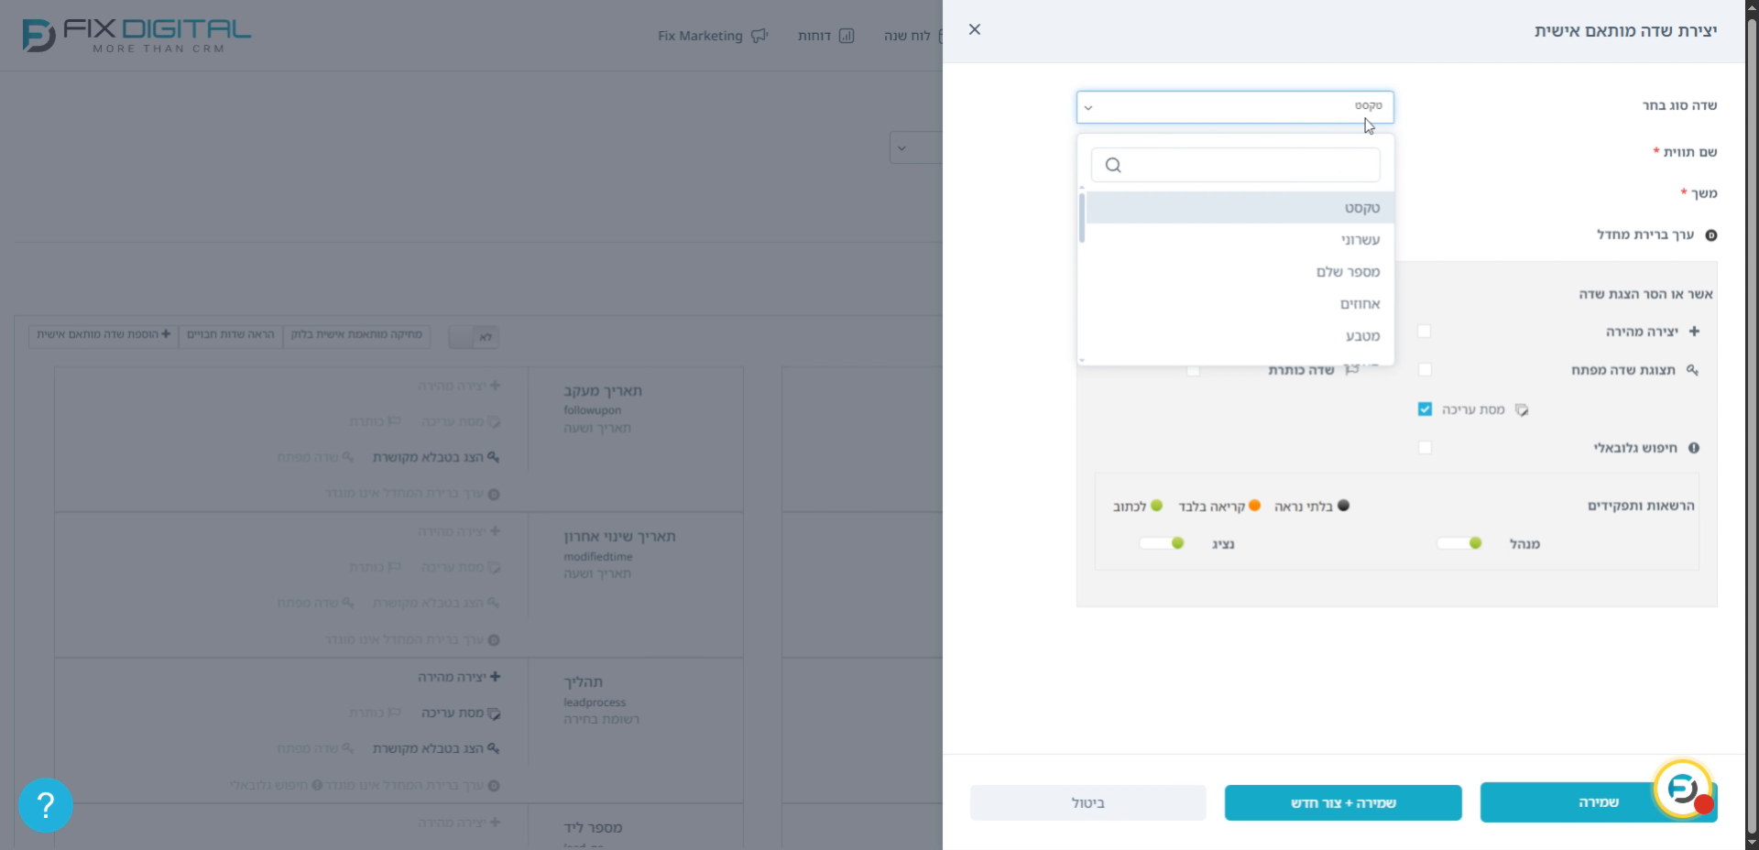Close the custom field creation panel

coord(975,29)
